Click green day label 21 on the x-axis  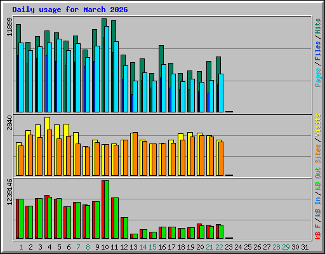pos(209,247)
